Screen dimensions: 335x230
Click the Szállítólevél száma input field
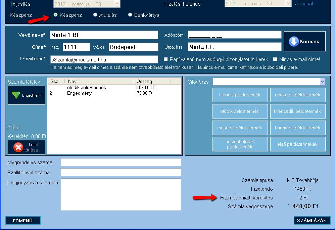[121, 172]
